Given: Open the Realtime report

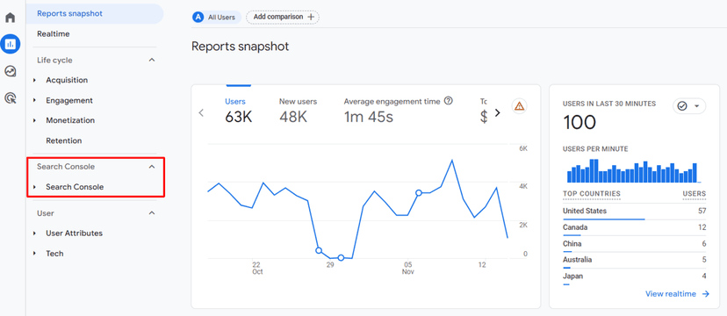Looking at the screenshot, I should coord(54,34).
